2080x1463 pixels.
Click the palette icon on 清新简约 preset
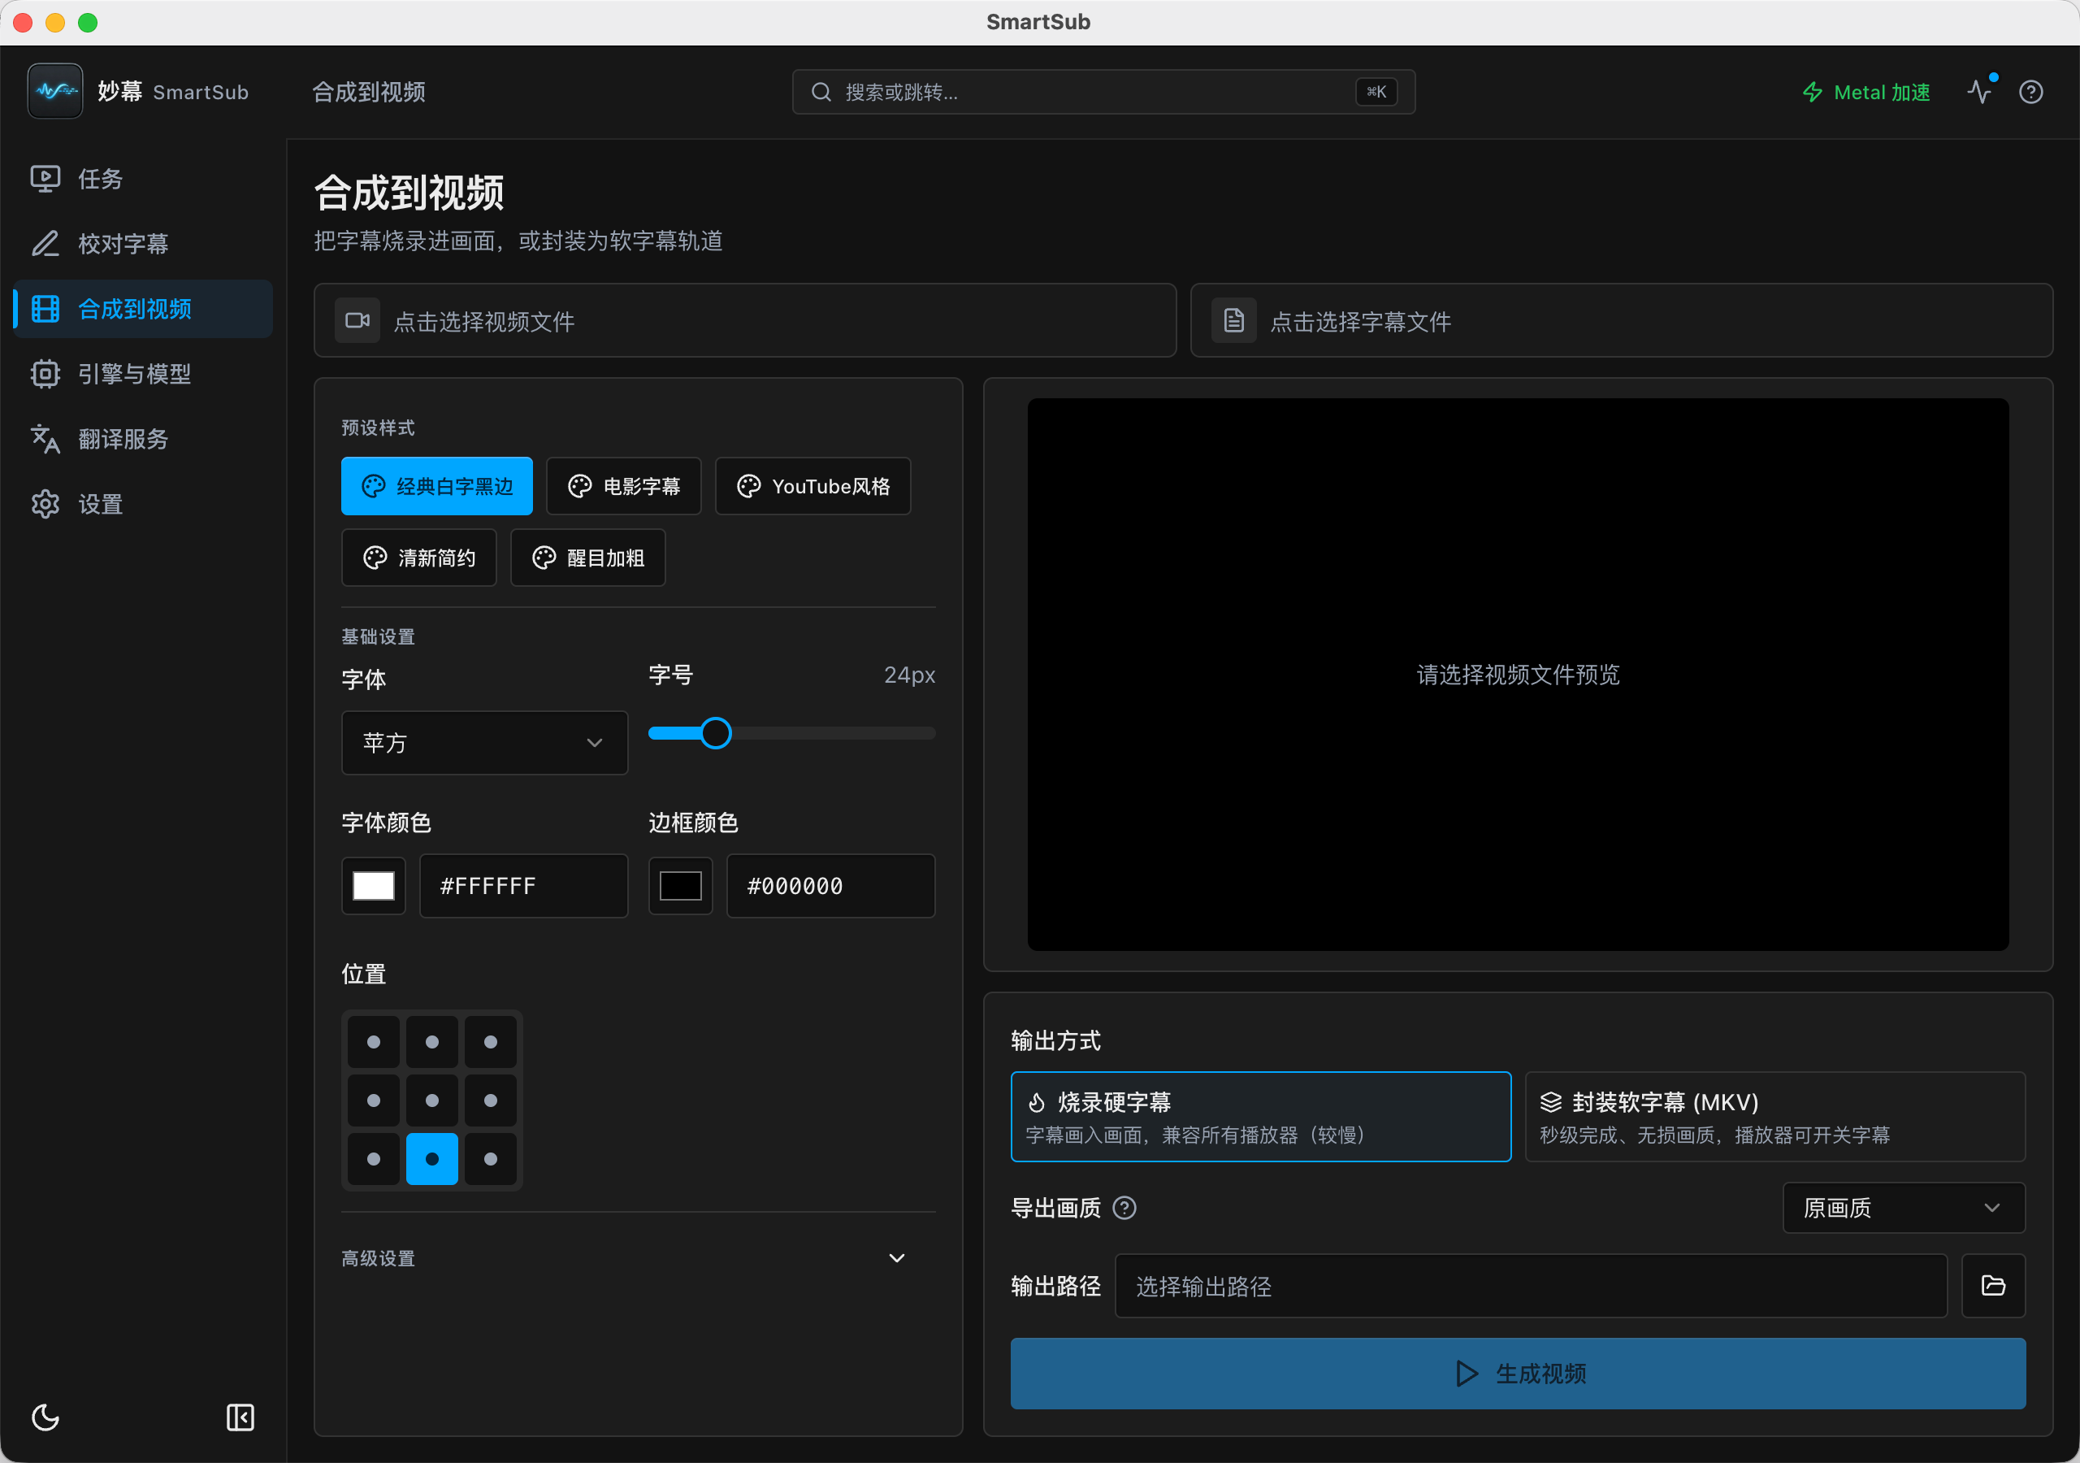pos(375,558)
